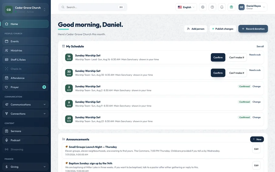This screenshot has height=172, width=275.
Task: Click the magnifier icon in search bar
Action: pos(63,7)
